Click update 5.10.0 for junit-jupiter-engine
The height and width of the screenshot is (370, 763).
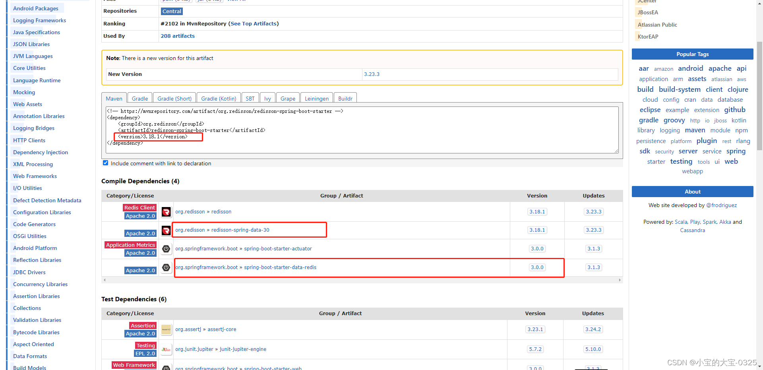(593, 349)
